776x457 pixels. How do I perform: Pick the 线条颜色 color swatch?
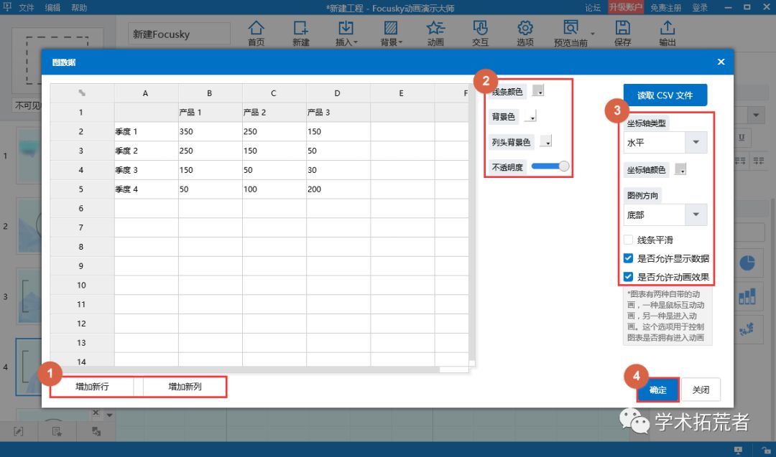coord(538,91)
